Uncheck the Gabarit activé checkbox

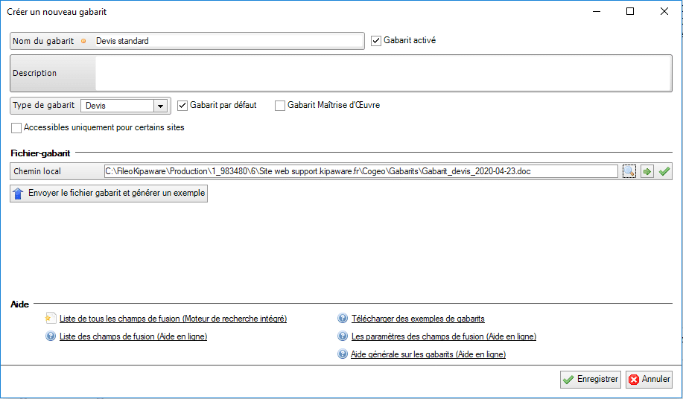(x=376, y=41)
